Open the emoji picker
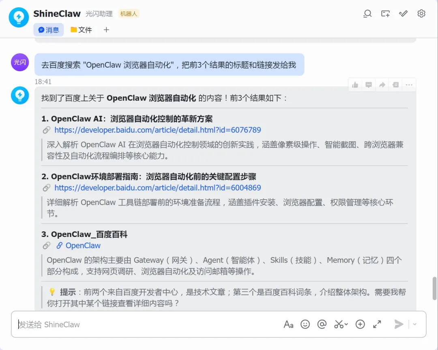The image size is (438, 350). tap(305, 324)
